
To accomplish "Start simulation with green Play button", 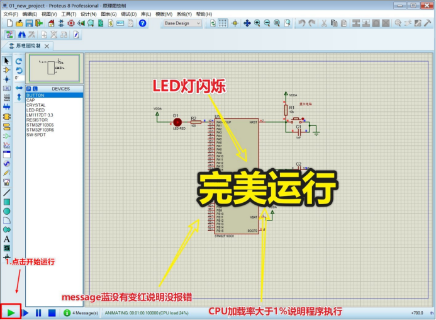I will [x=11, y=312].
